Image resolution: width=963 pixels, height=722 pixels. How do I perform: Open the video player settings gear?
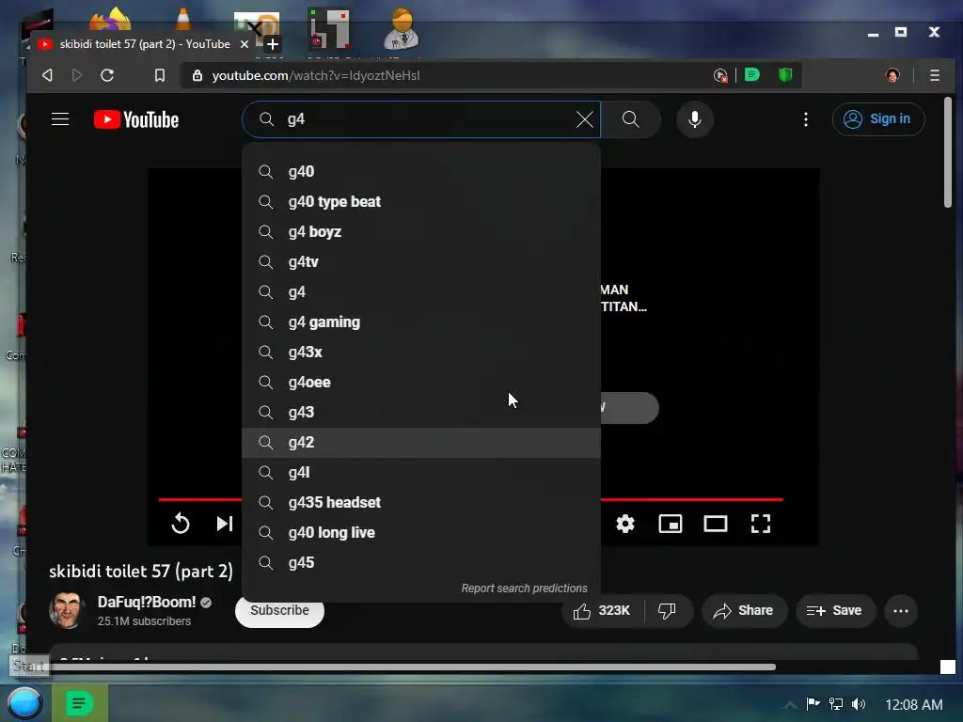click(625, 524)
